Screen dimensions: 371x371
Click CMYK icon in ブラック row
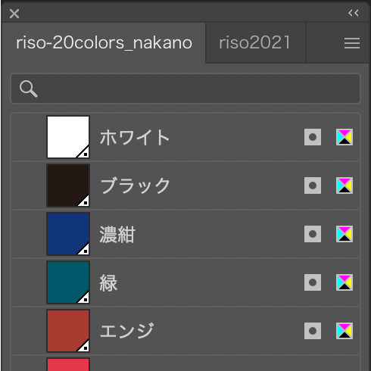tap(344, 185)
